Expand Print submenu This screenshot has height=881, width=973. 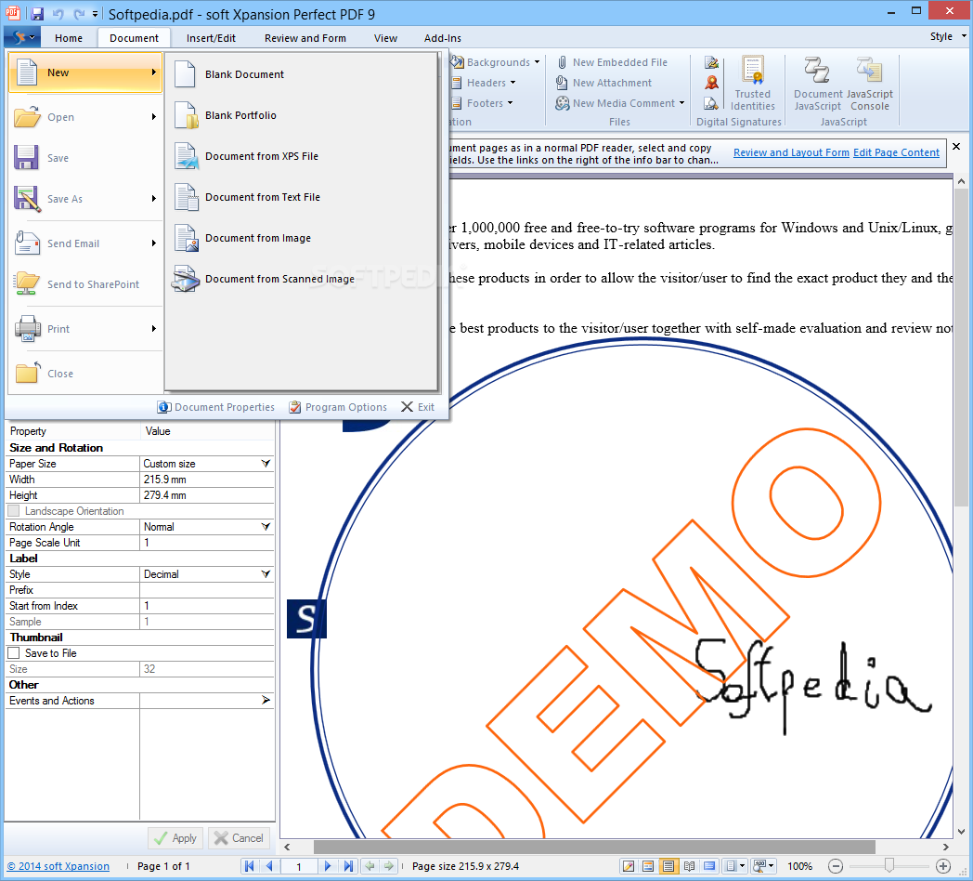point(154,329)
